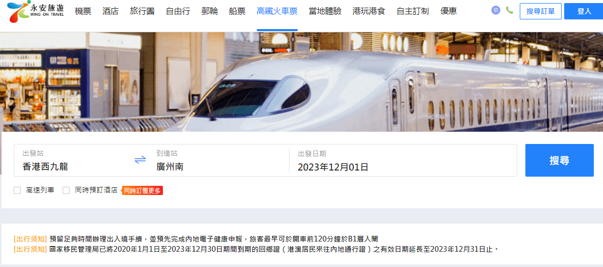Swap departure and arrival stations icon
Screen dimensions: 603x267
pyautogui.click(x=140, y=160)
